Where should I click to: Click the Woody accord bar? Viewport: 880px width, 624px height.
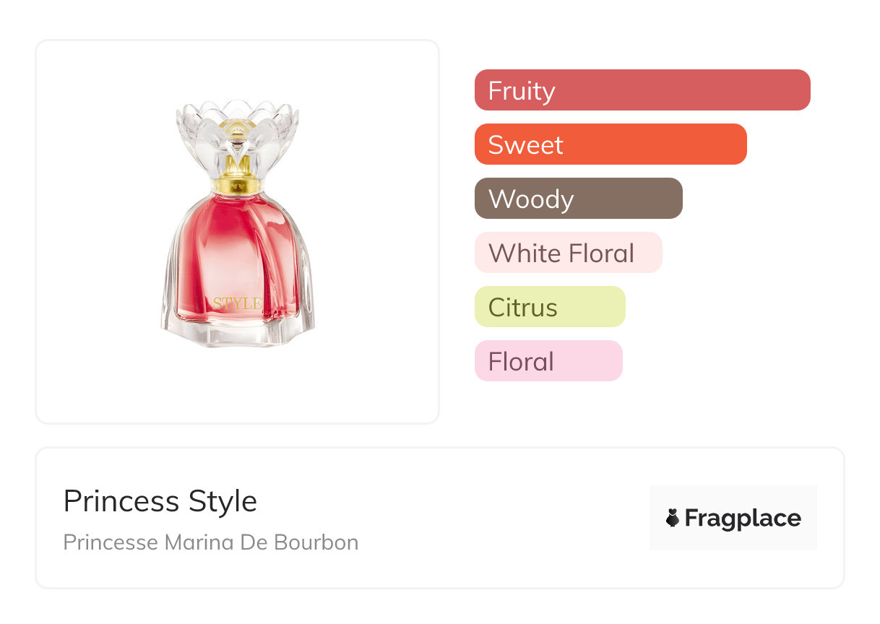579,199
